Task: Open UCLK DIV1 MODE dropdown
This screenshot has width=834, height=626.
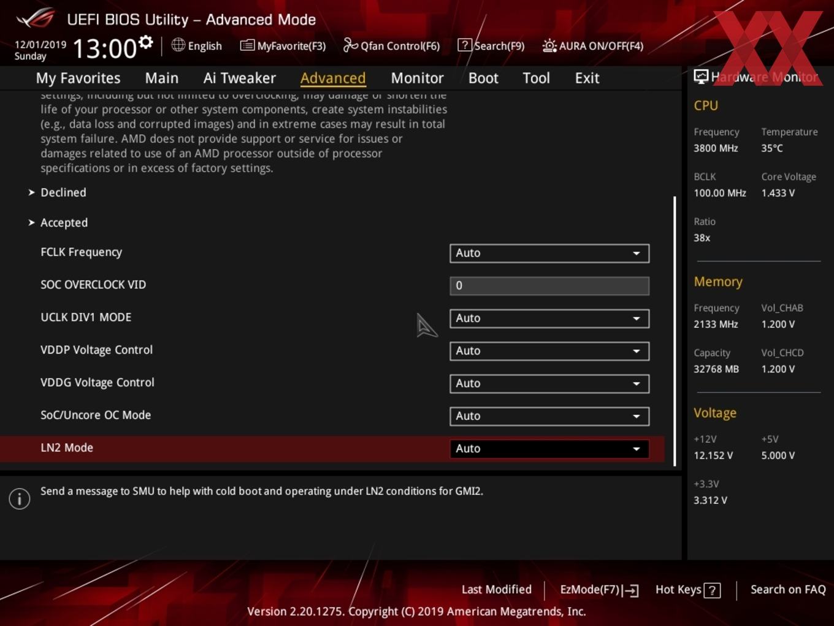Action: click(x=549, y=318)
